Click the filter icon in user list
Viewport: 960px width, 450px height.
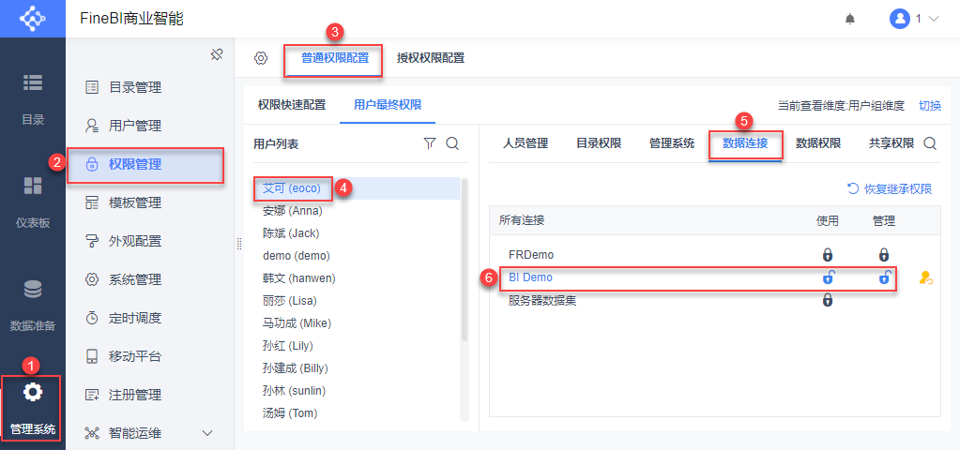[x=430, y=143]
